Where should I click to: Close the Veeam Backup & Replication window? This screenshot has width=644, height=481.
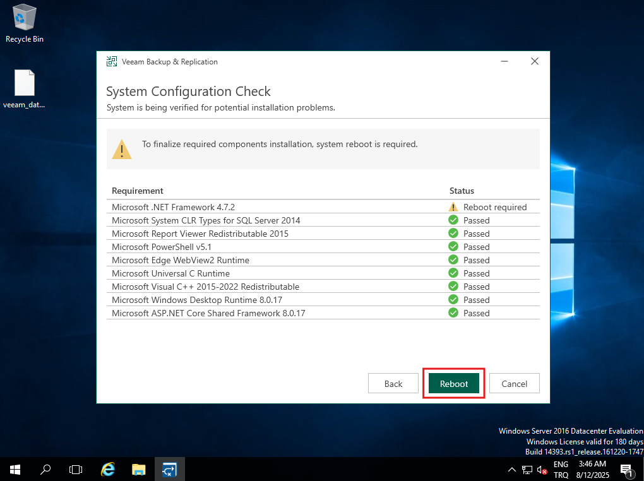(x=534, y=62)
